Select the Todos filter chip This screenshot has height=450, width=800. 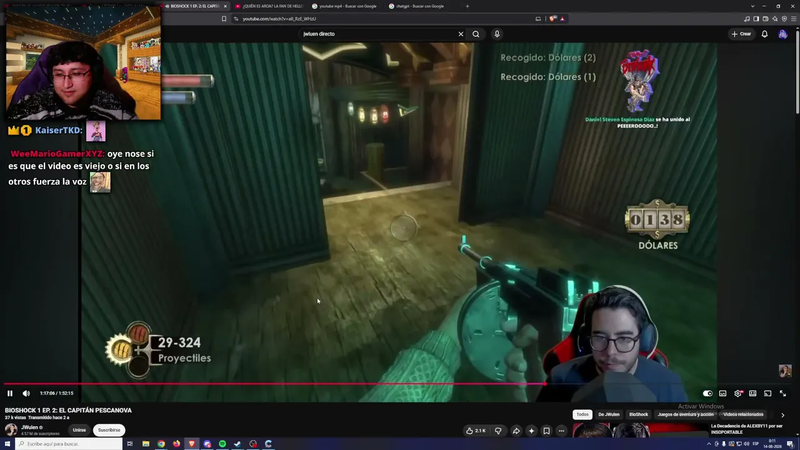[x=582, y=414]
